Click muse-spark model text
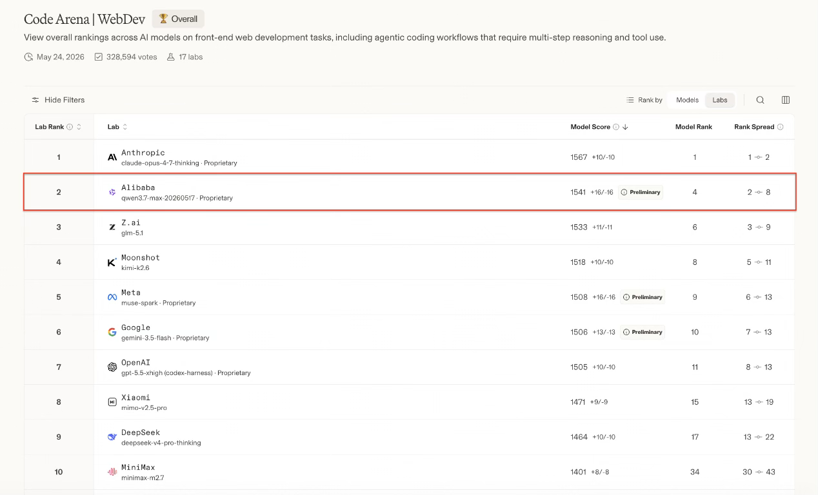Image resolution: width=818 pixels, height=495 pixels. 140,303
